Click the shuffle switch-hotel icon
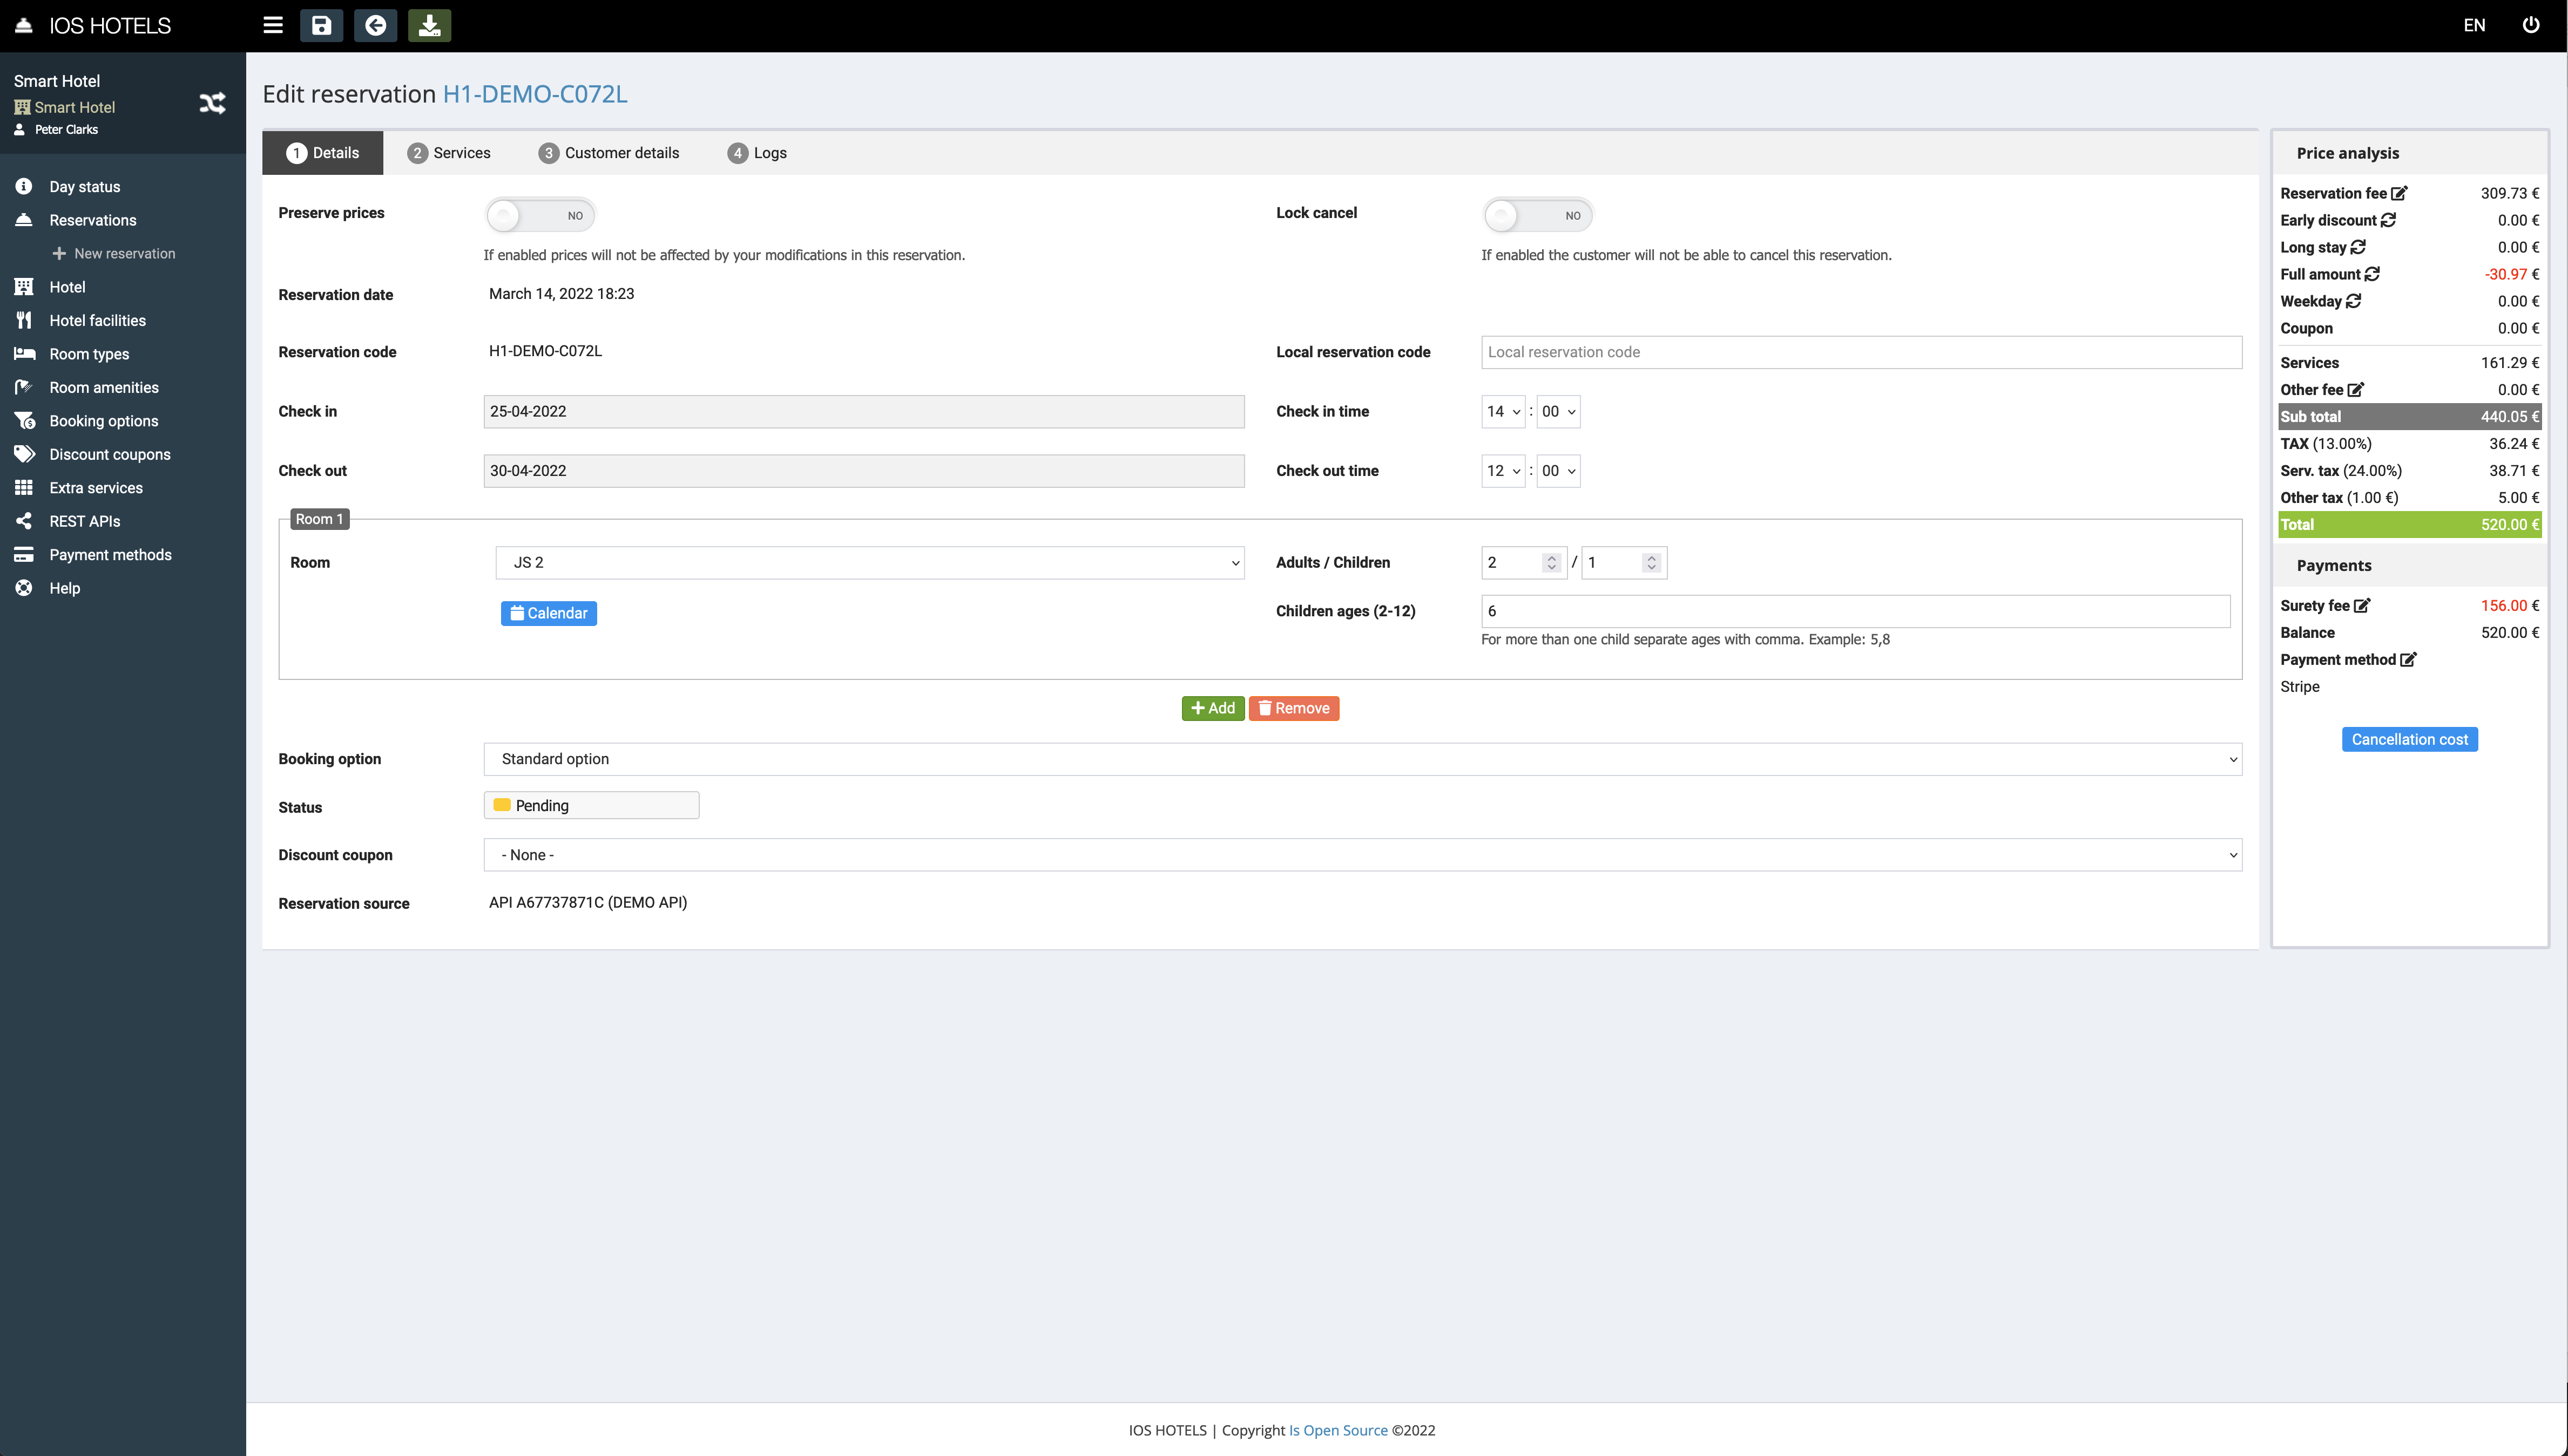Screen dimensions: 2568x1456 pyautogui.click(x=212, y=103)
